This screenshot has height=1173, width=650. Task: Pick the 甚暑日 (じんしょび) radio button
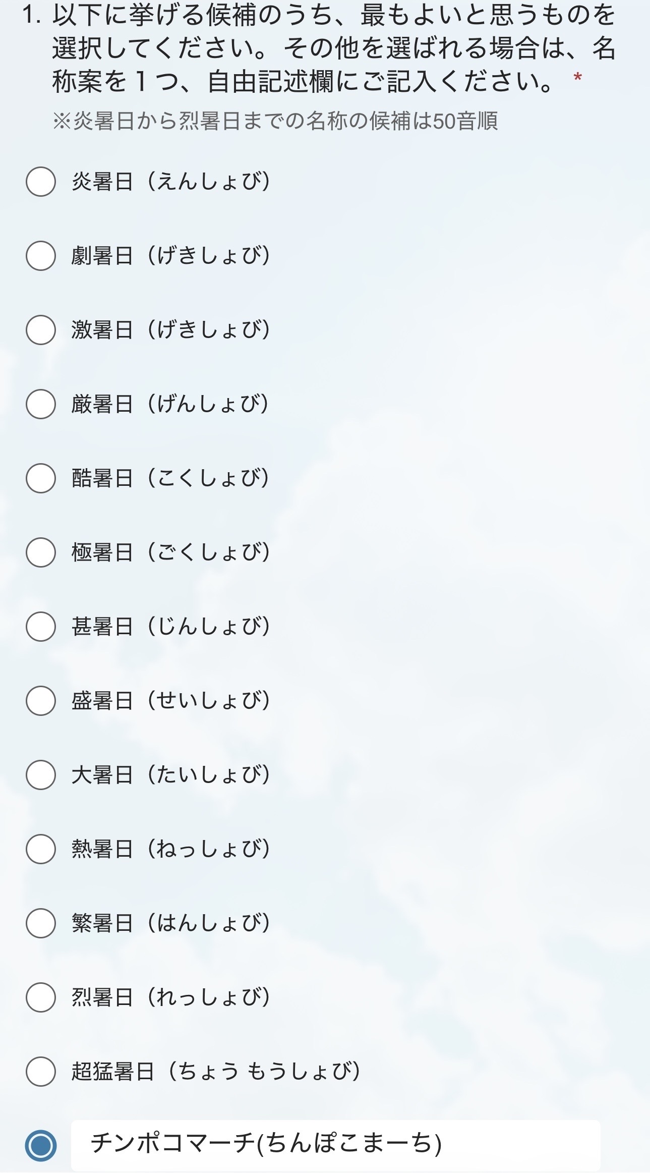41,627
